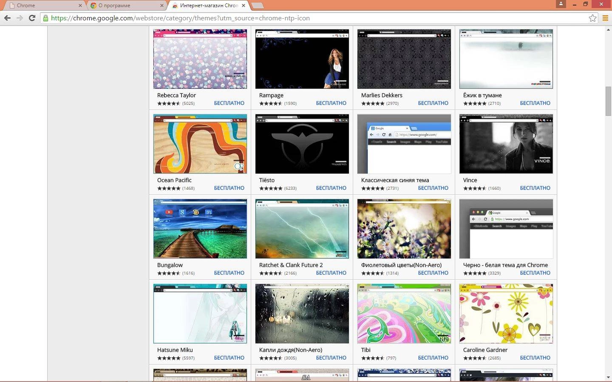Image resolution: width=612 pixels, height=382 pixels.
Task: Click БЕСПЛАТНО for Marlies Dekkers
Action: point(433,103)
